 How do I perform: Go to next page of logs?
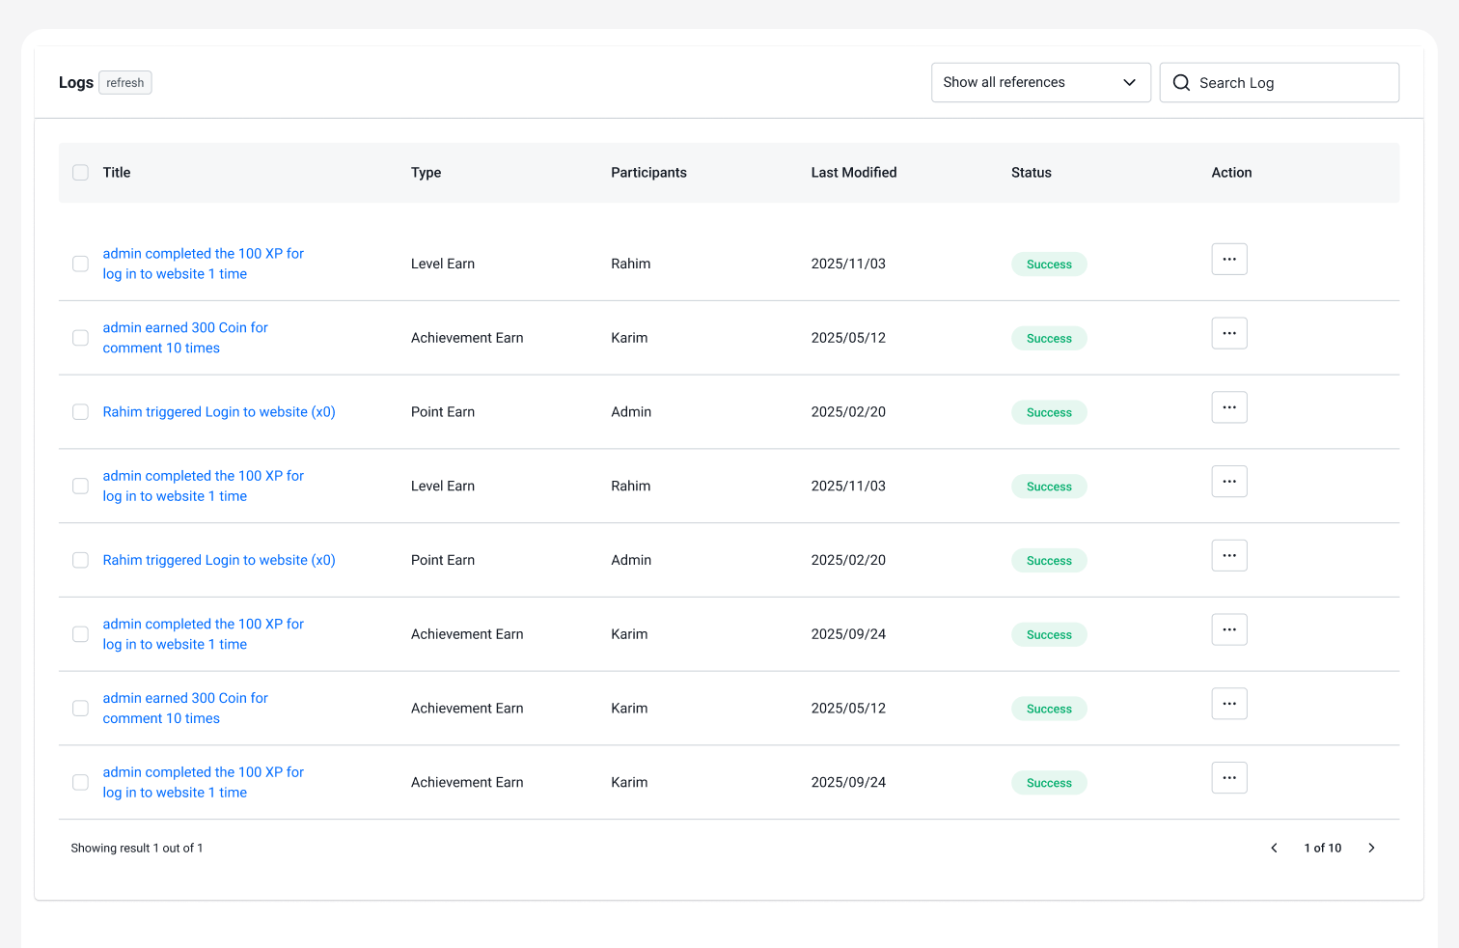[1371, 849]
